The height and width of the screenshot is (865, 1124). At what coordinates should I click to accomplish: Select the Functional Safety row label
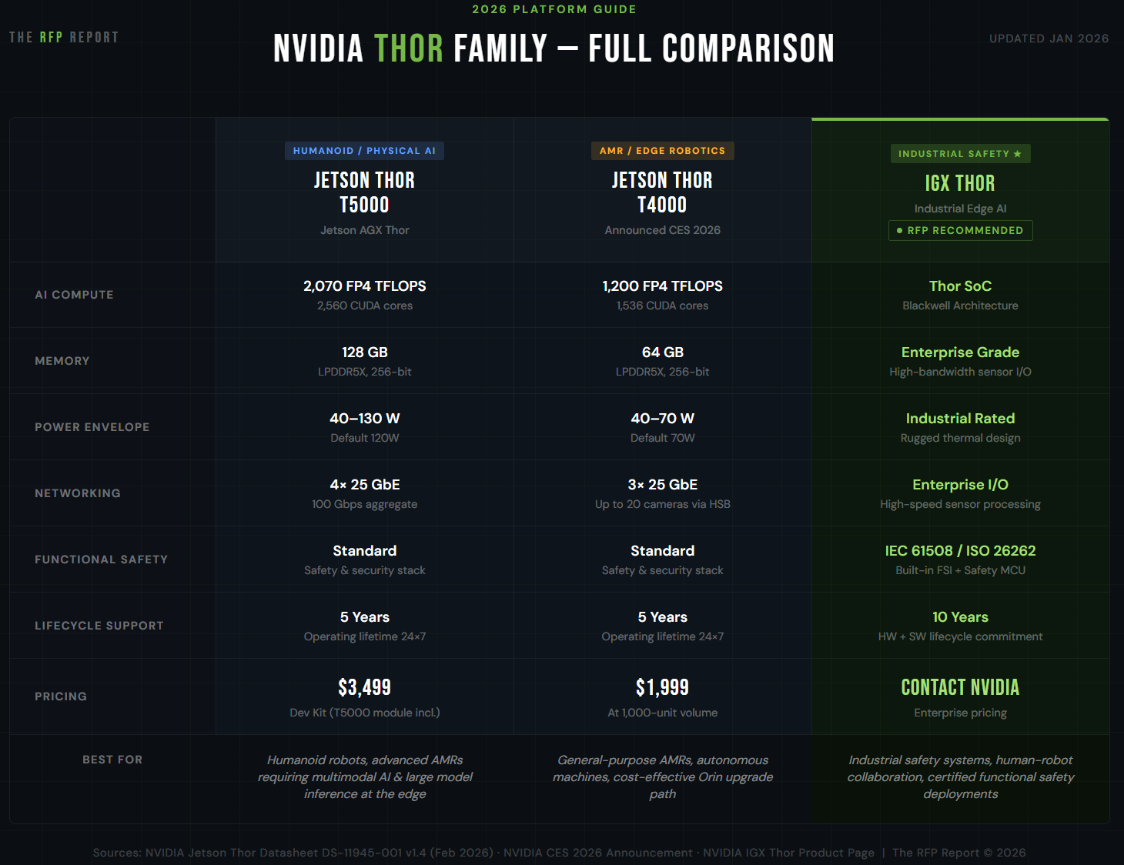click(101, 559)
